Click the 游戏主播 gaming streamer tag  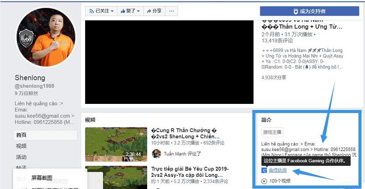[272, 132]
